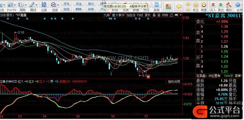Open the 新股 IPO icon
244x120 pixels.
coord(157,5)
